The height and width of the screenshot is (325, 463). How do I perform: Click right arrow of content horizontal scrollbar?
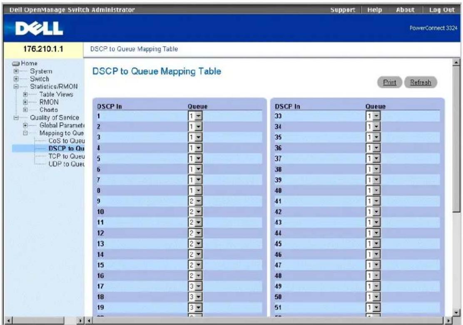[x=449, y=320]
